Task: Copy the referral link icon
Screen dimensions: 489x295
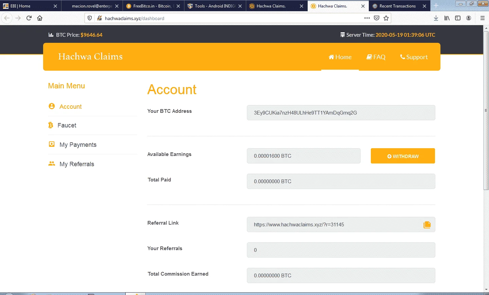Action: pyautogui.click(x=427, y=225)
